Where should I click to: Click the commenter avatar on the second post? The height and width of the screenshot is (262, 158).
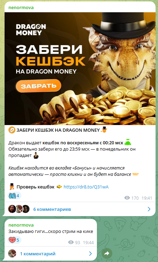click(x=12, y=254)
